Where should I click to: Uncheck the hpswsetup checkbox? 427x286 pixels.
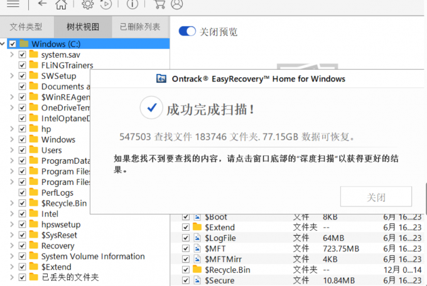pyautogui.click(x=23, y=225)
